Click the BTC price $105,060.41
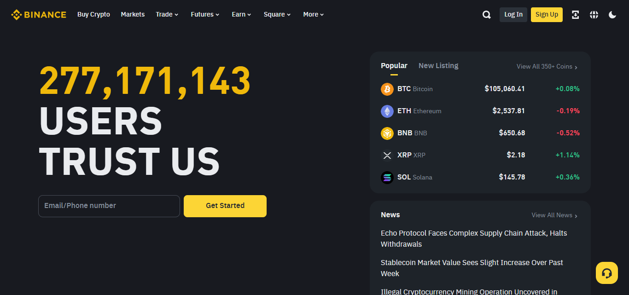The height and width of the screenshot is (295, 629). coord(505,89)
